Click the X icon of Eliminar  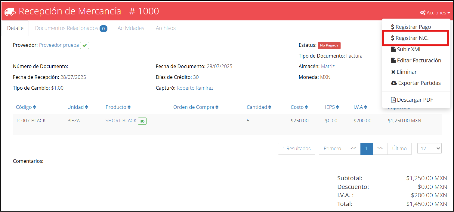coord(393,72)
